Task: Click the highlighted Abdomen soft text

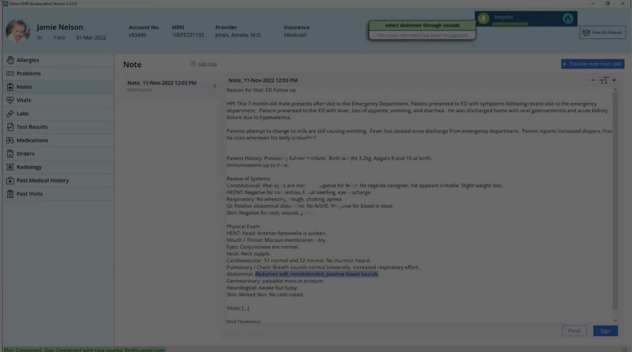Action: pos(316,274)
